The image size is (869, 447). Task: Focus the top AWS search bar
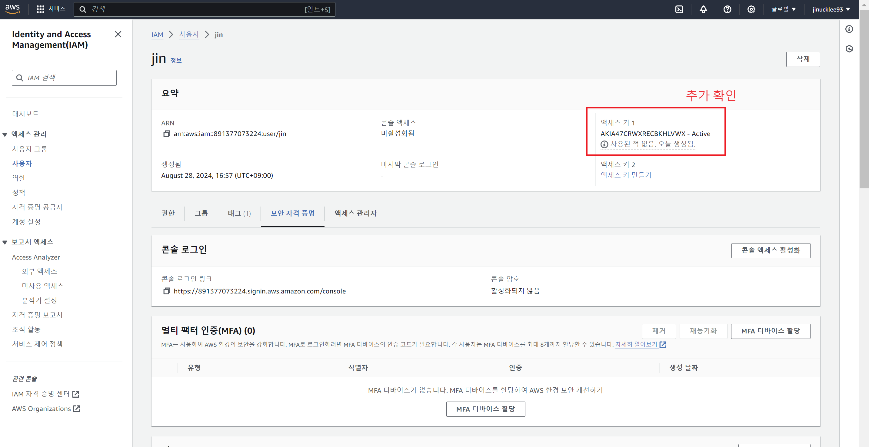205,9
